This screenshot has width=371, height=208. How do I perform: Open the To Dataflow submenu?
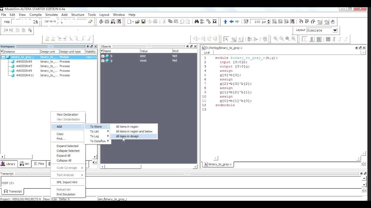pyautogui.click(x=97, y=141)
